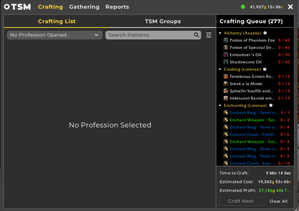This screenshot has width=299, height=211.
Task: Close the TSM window
Action: pos(290,7)
